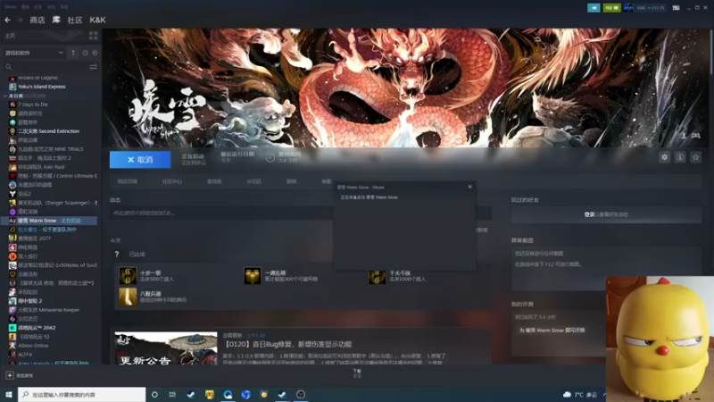Open the games and software filter dropdown
The image size is (714, 402).
pyautogui.click(x=34, y=53)
